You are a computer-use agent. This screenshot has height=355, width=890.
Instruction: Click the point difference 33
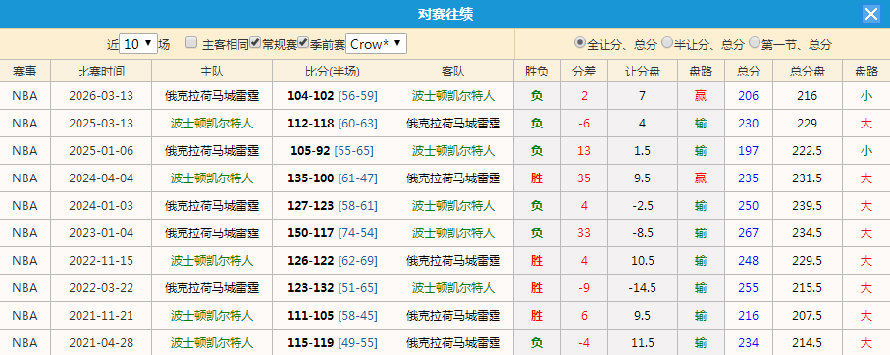tap(584, 233)
